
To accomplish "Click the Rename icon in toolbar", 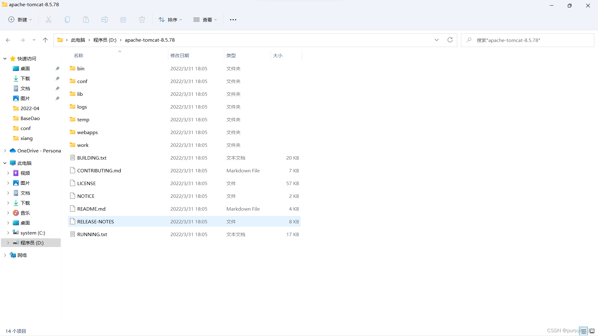I will pyautogui.click(x=105, y=20).
